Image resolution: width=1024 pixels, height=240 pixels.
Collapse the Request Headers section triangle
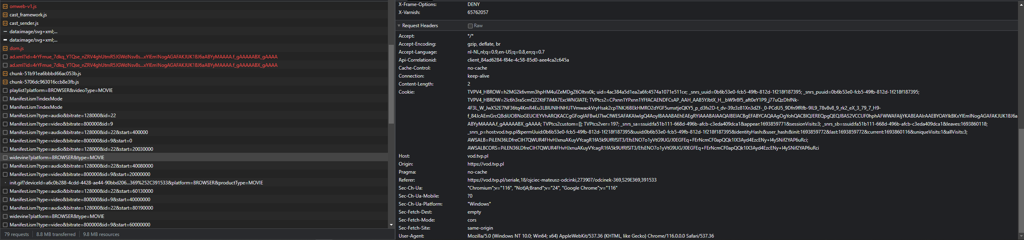pyautogui.click(x=399, y=26)
